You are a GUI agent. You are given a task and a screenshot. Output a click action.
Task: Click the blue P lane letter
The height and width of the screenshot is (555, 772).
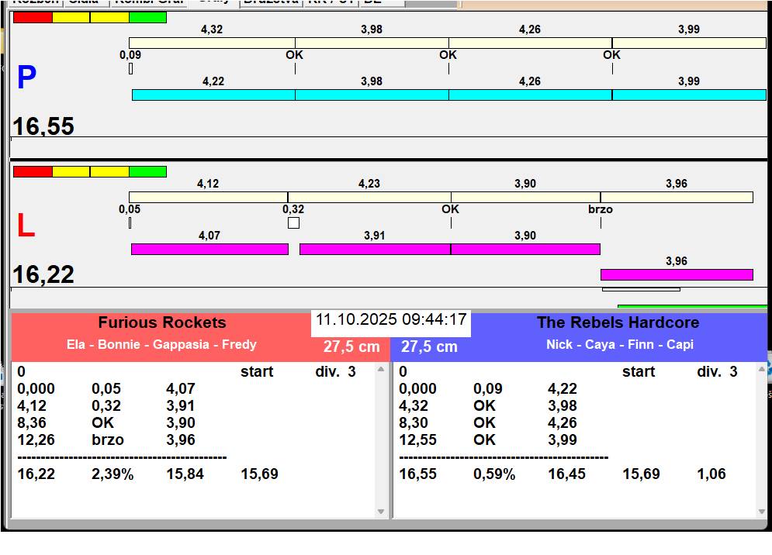click(x=26, y=78)
